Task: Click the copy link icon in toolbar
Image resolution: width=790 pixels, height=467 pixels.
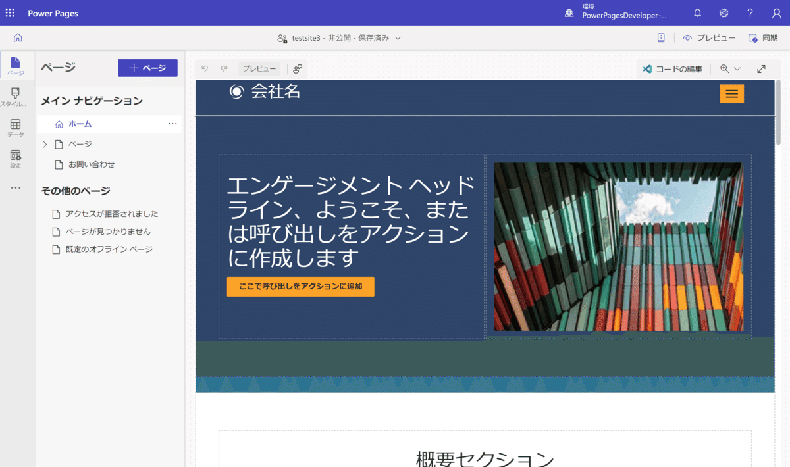Action: coord(298,68)
